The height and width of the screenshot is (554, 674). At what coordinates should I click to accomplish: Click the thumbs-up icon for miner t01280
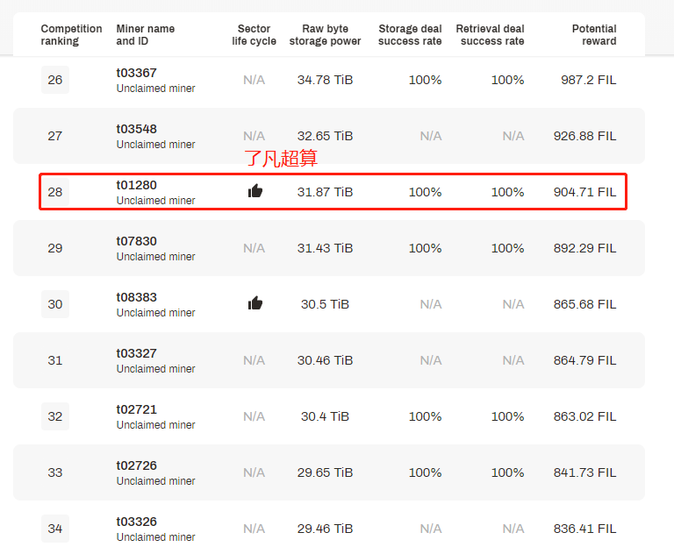click(255, 191)
